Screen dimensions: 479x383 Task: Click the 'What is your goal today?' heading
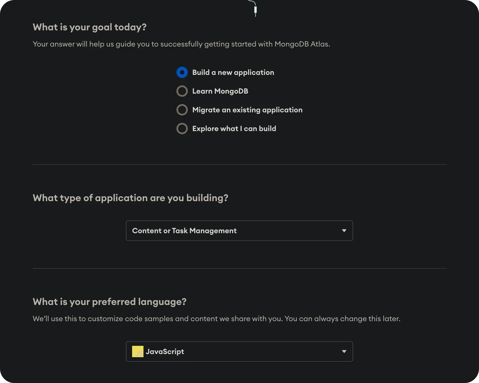click(x=89, y=27)
